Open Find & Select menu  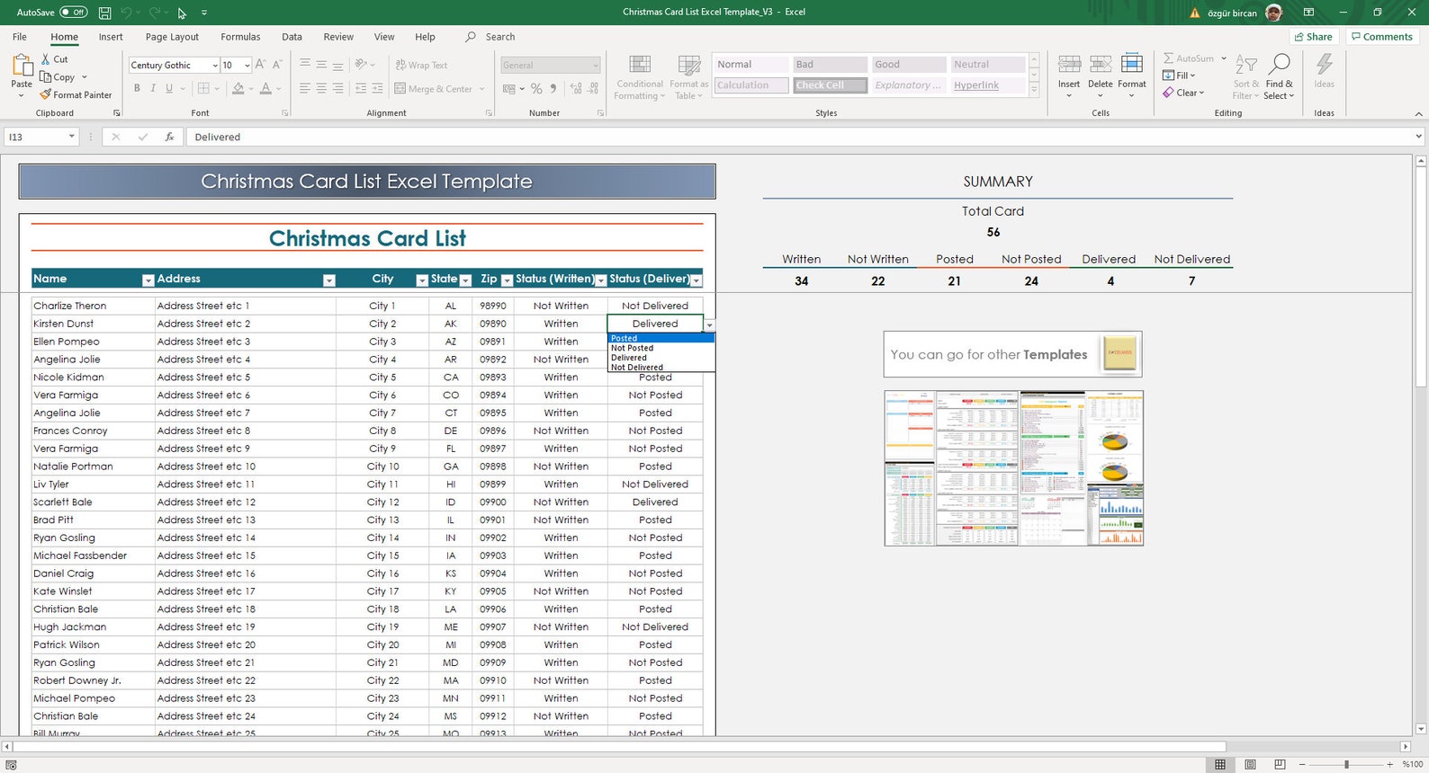pos(1279,77)
